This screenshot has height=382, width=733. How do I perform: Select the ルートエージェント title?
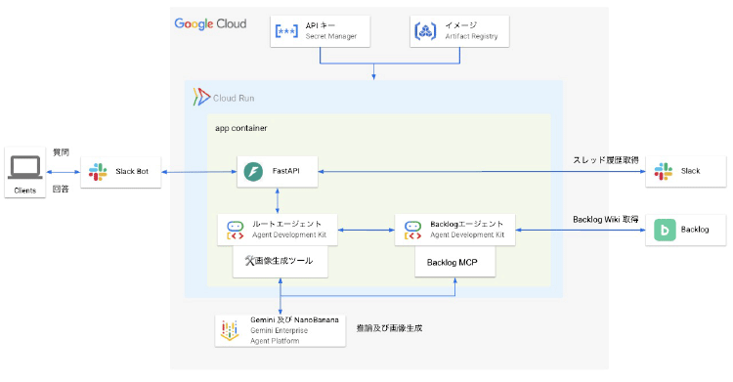(287, 224)
